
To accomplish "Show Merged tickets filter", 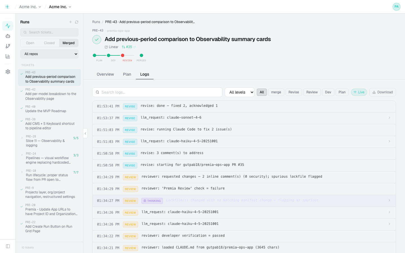I will pyautogui.click(x=69, y=43).
